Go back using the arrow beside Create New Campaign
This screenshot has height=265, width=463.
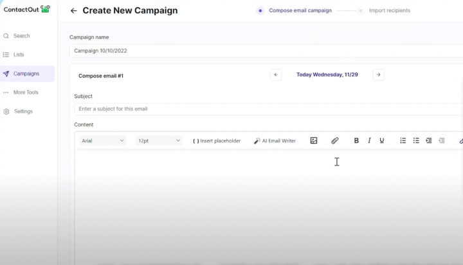(x=73, y=11)
